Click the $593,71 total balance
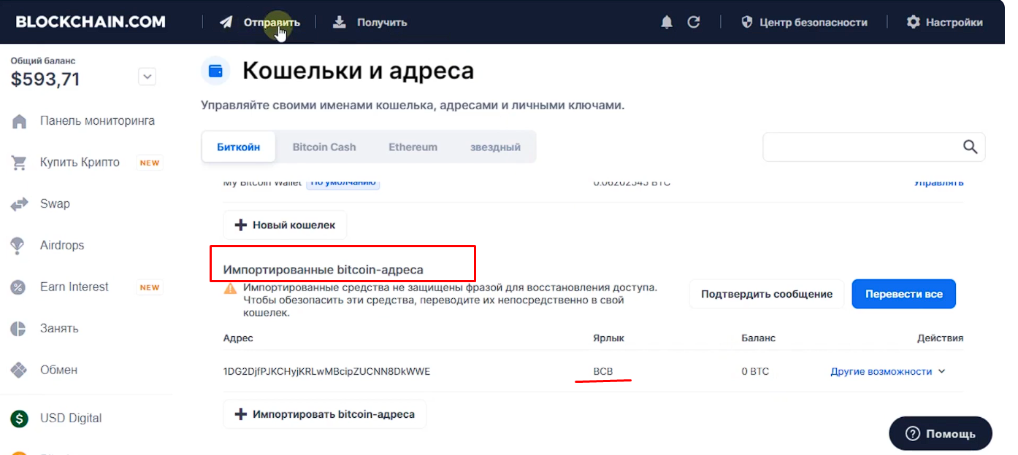 pyautogui.click(x=45, y=79)
